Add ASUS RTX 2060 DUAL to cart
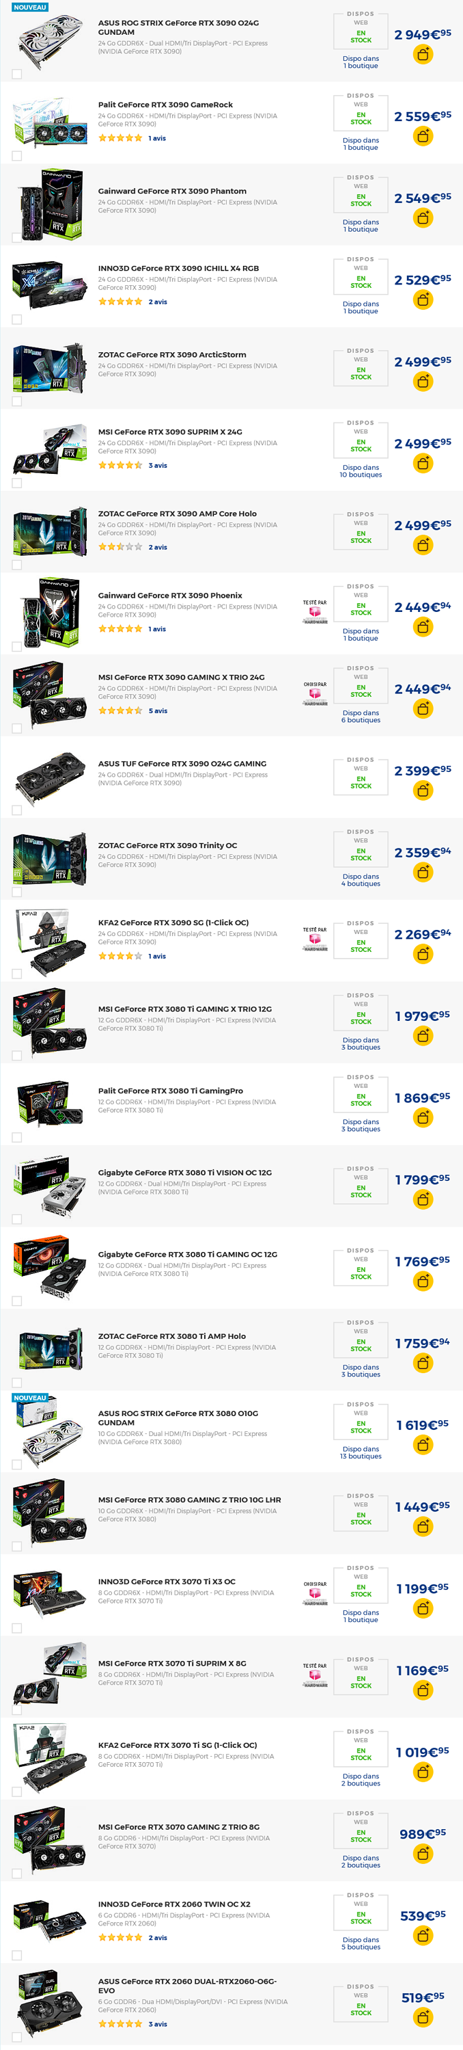463x2050 pixels. click(x=423, y=2017)
